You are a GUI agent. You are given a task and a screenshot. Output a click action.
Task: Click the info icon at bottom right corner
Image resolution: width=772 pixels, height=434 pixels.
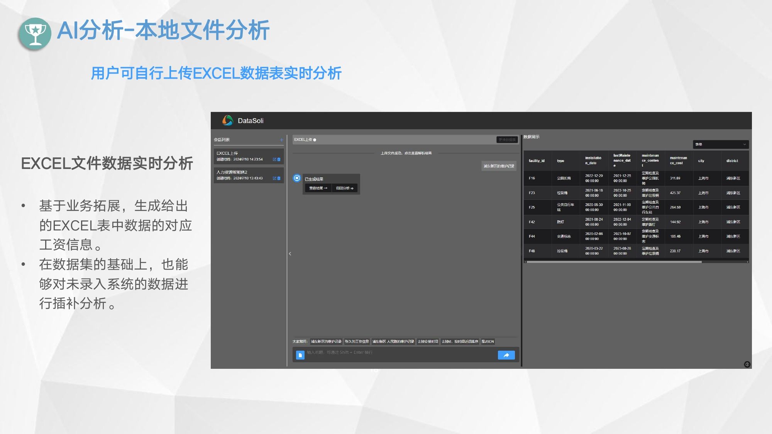747,364
